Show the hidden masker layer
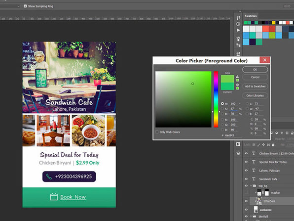This screenshot has width=294, height=221. (246, 192)
